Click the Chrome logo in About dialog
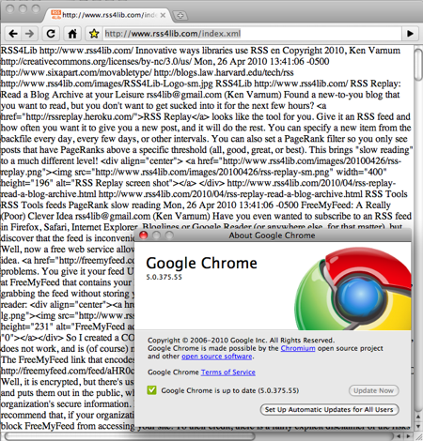Image resolution: width=423 pixels, height=441 pixels. [352, 289]
